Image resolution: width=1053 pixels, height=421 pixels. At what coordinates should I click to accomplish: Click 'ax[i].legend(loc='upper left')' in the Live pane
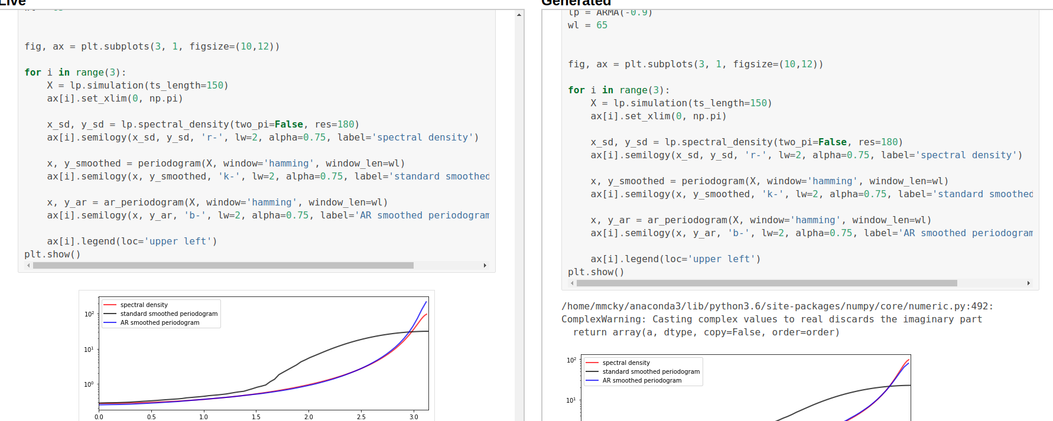click(132, 241)
